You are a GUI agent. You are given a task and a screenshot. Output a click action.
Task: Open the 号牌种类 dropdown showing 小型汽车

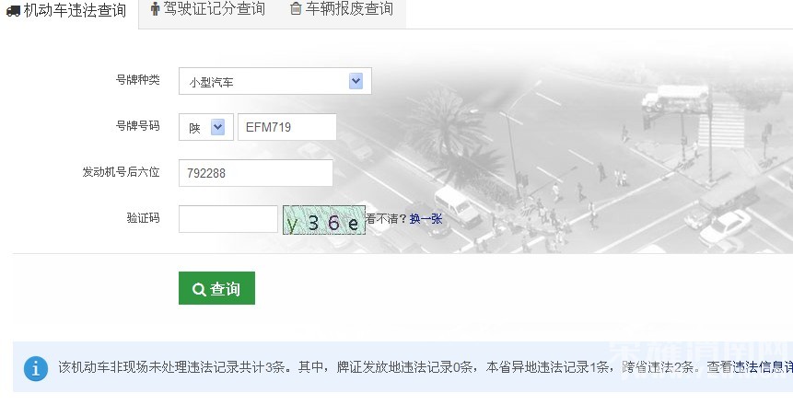click(275, 81)
